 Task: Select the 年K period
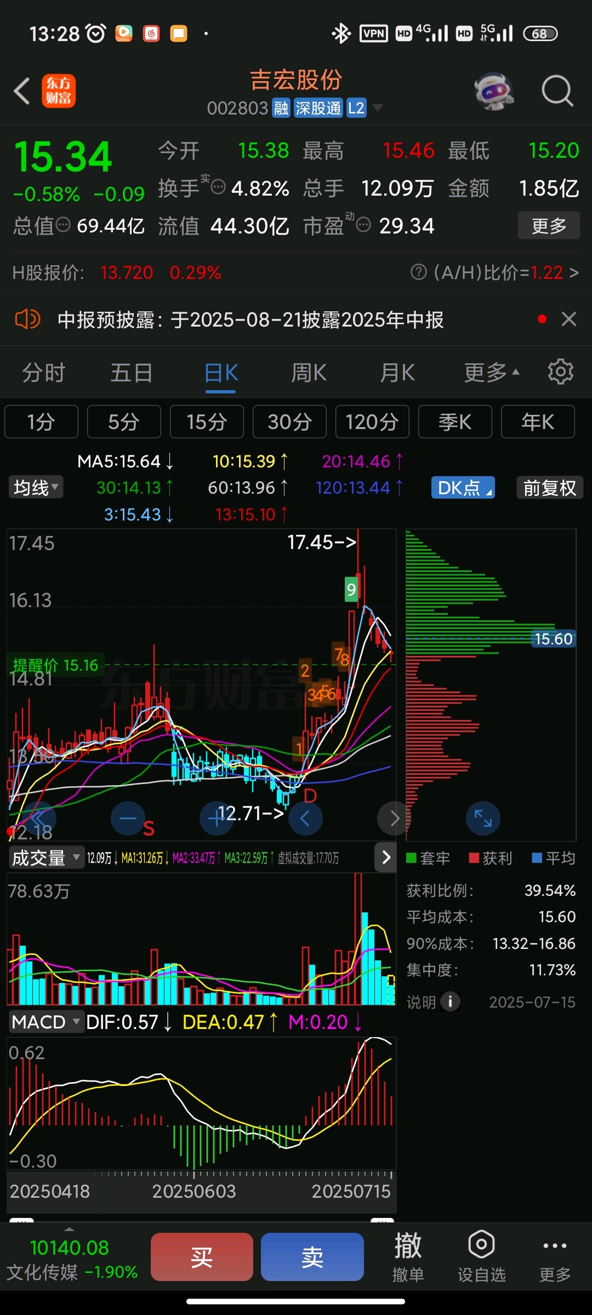[538, 422]
